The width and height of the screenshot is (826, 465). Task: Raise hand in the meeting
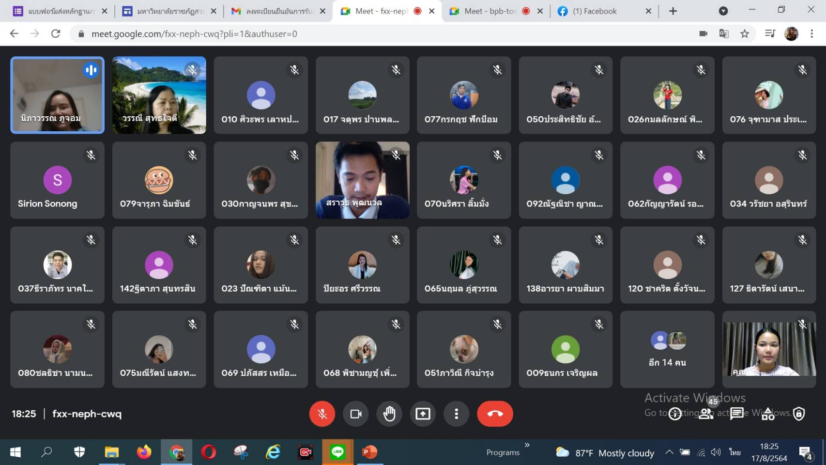click(x=389, y=414)
